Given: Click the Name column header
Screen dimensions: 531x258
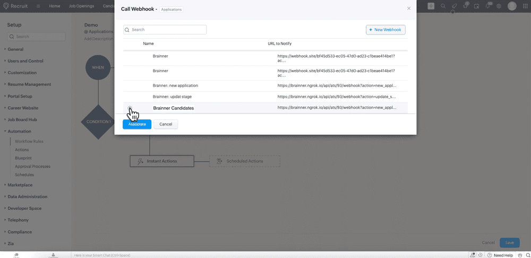Looking at the screenshot, I should (x=148, y=44).
